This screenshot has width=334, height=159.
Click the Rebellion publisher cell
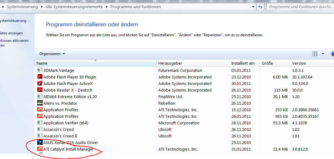167,103
